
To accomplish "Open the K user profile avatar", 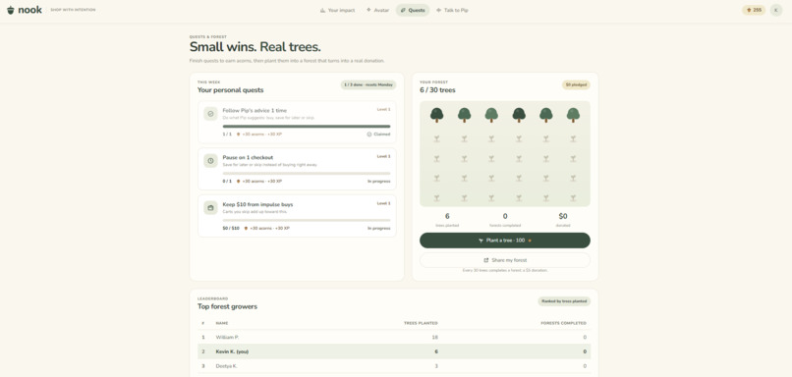I will (x=776, y=10).
